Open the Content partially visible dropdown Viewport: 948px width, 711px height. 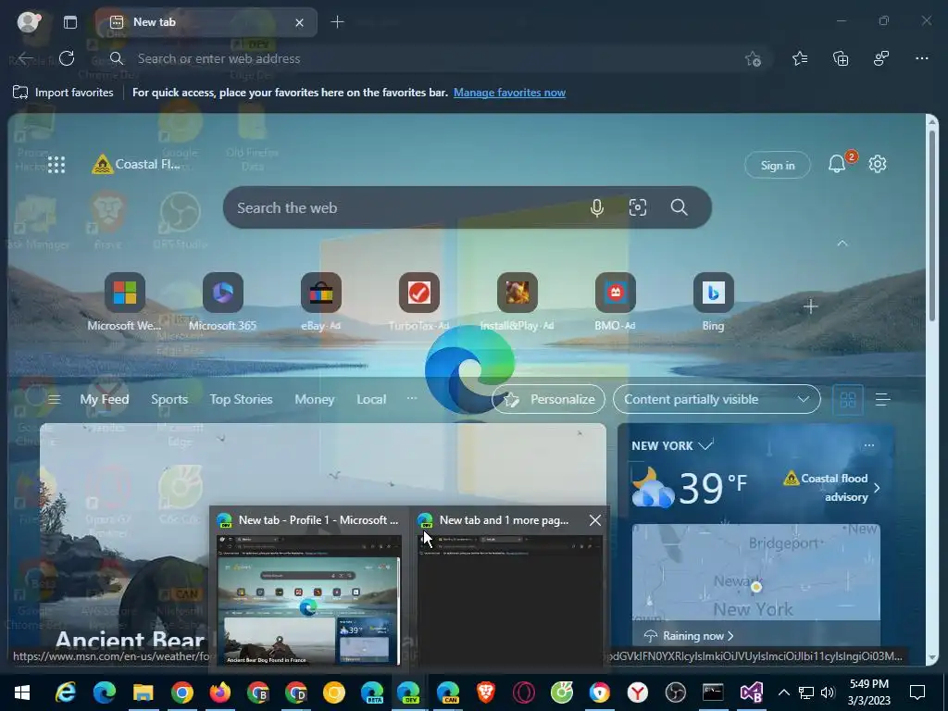(717, 400)
